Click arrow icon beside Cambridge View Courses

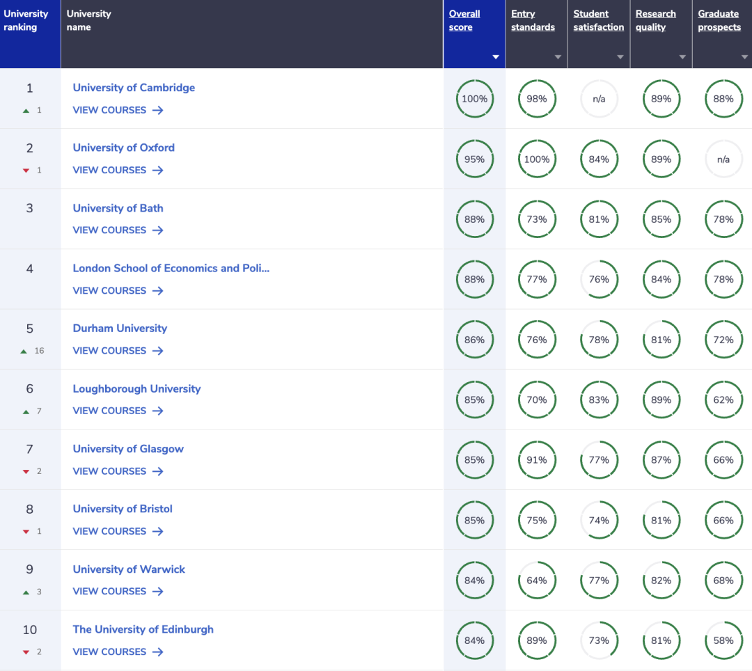[x=157, y=110]
